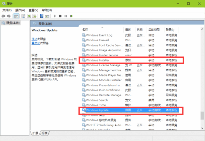Image resolution: width=205 pixels, height=141 pixels.
Task: Open the 文件(F) menu
Action: click(x=7, y=10)
